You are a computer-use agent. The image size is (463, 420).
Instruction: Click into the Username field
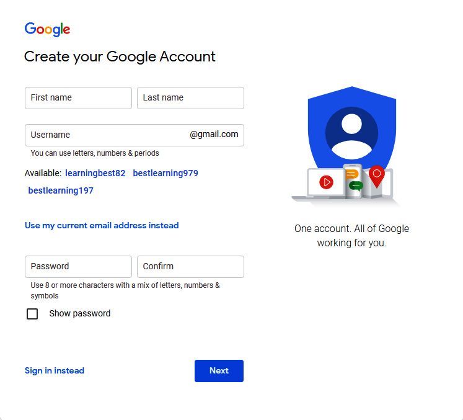pyautogui.click(x=134, y=135)
